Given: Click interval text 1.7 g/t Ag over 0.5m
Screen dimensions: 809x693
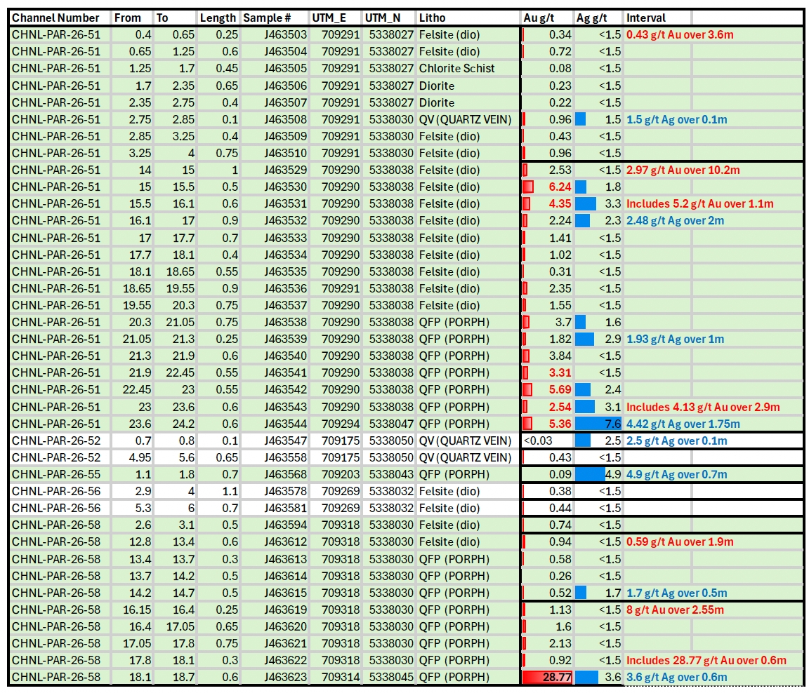Looking at the screenshot, I should coord(676,593).
